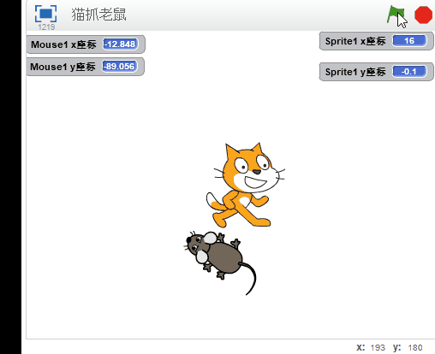Click the value -12.848

(x=120, y=44)
